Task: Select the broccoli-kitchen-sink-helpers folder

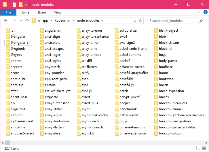Action: 179,115
